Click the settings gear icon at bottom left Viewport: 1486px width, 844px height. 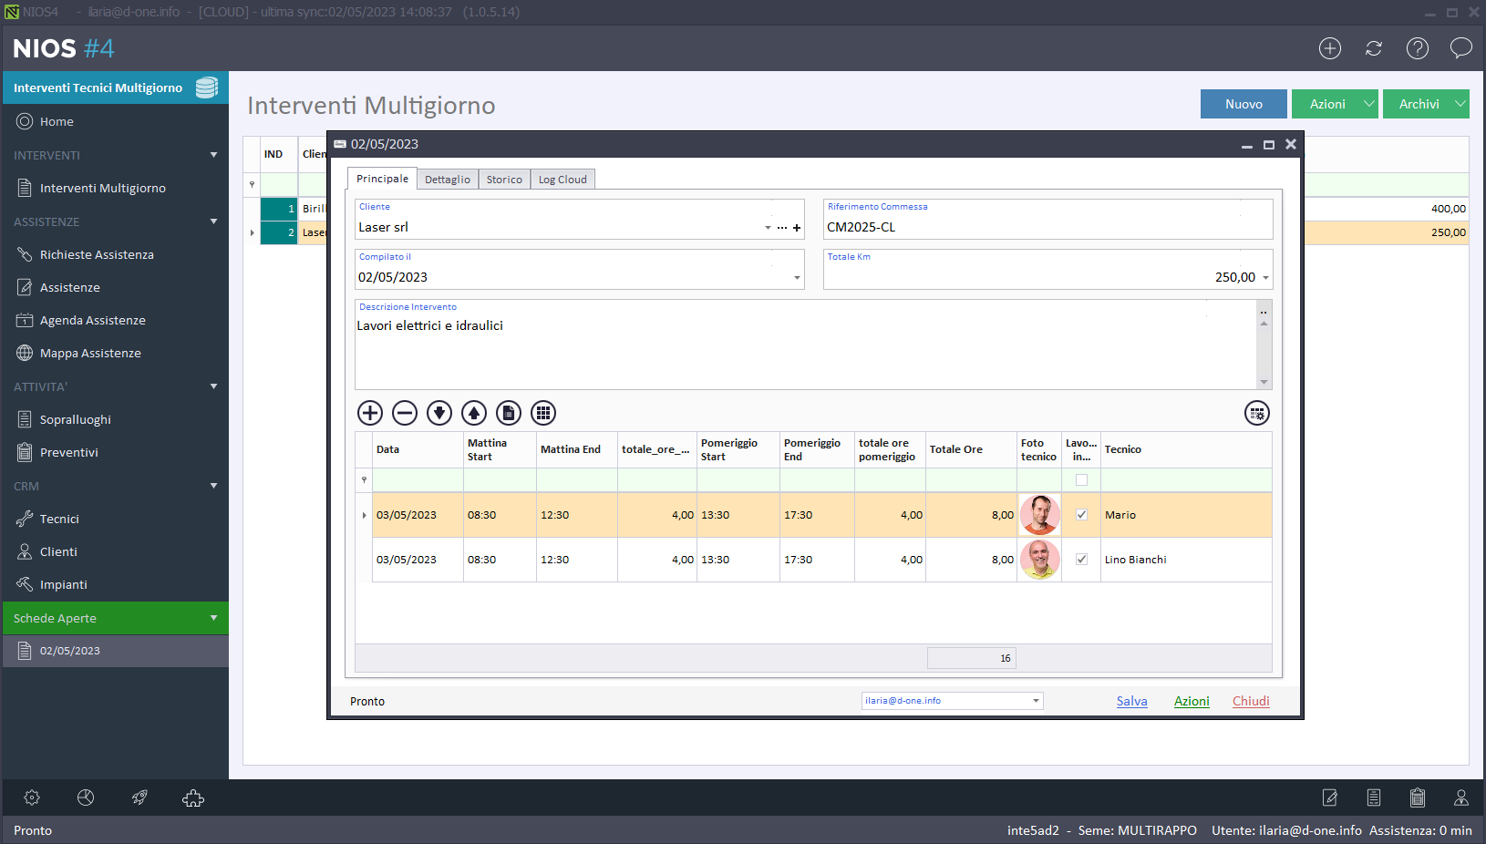(x=32, y=798)
